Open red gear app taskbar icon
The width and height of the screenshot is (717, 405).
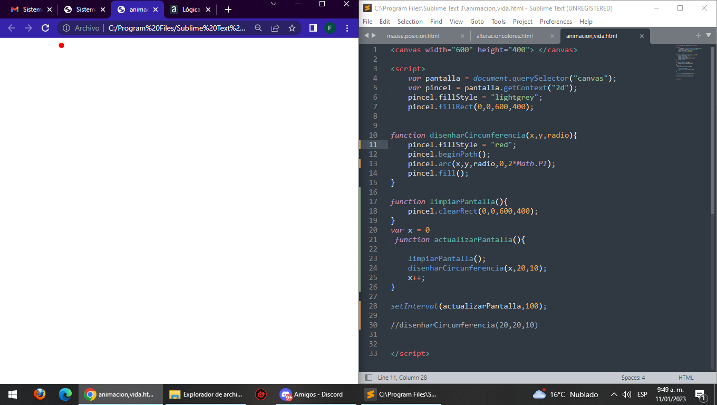pyautogui.click(x=261, y=394)
